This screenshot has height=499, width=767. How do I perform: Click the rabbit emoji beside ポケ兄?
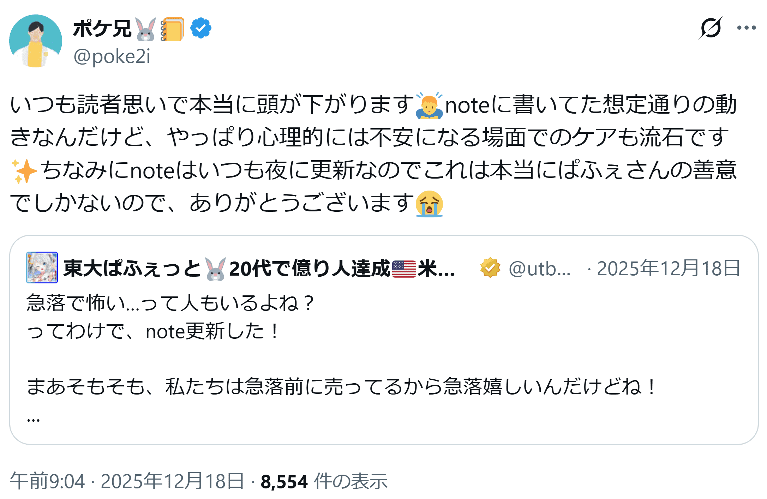click(x=145, y=29)
